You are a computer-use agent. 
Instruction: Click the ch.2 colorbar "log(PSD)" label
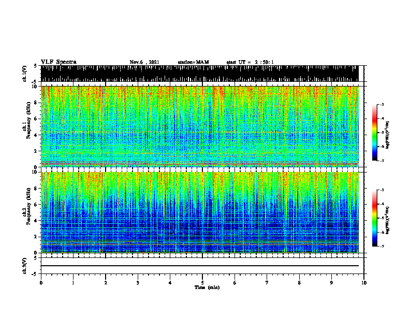[x=388, y=220]
